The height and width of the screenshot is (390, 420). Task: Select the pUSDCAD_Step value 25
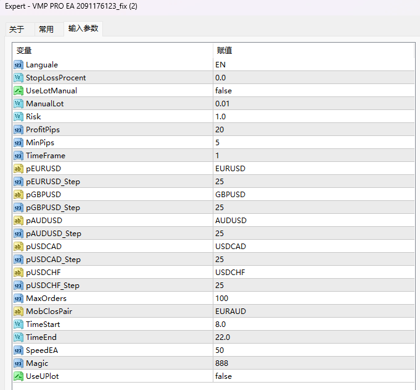[220, 260]
